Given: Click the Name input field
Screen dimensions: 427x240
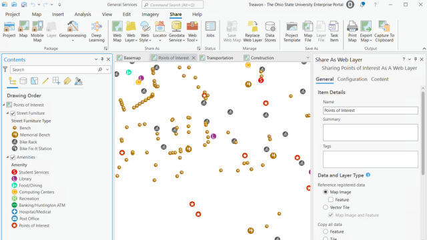Looking at the screenshot, I should 370,111.
